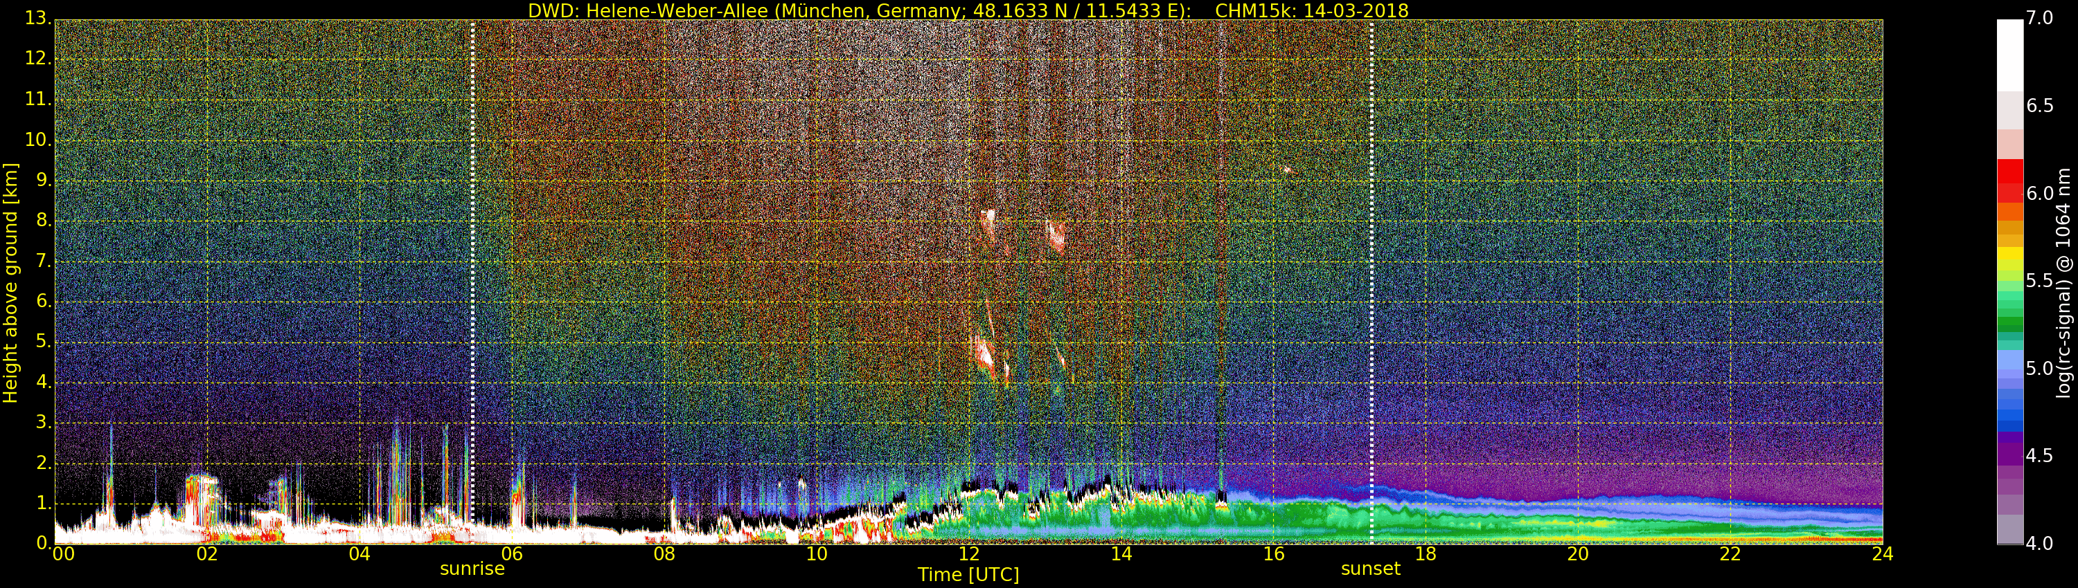Click the 1. height tick label
Image resolution: width=2078 pixels, height=588 pixels.
[44, 504]
